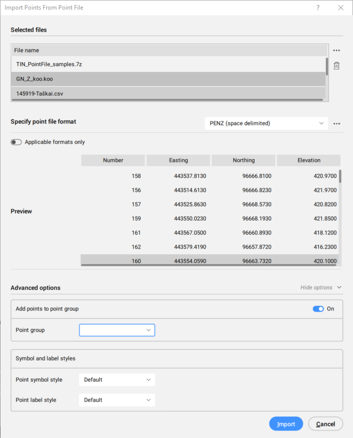
Task: Collapse advanced options with Hide options
Action: 321,288
